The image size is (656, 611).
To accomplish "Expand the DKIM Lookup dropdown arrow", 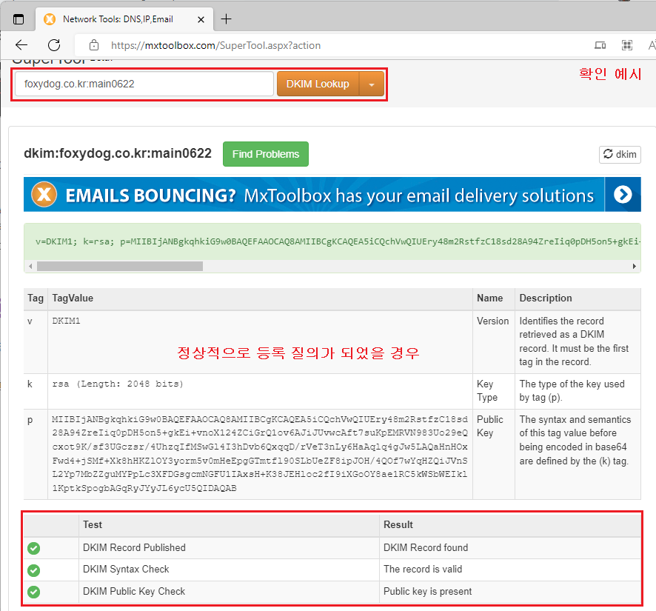I will 372,84.
